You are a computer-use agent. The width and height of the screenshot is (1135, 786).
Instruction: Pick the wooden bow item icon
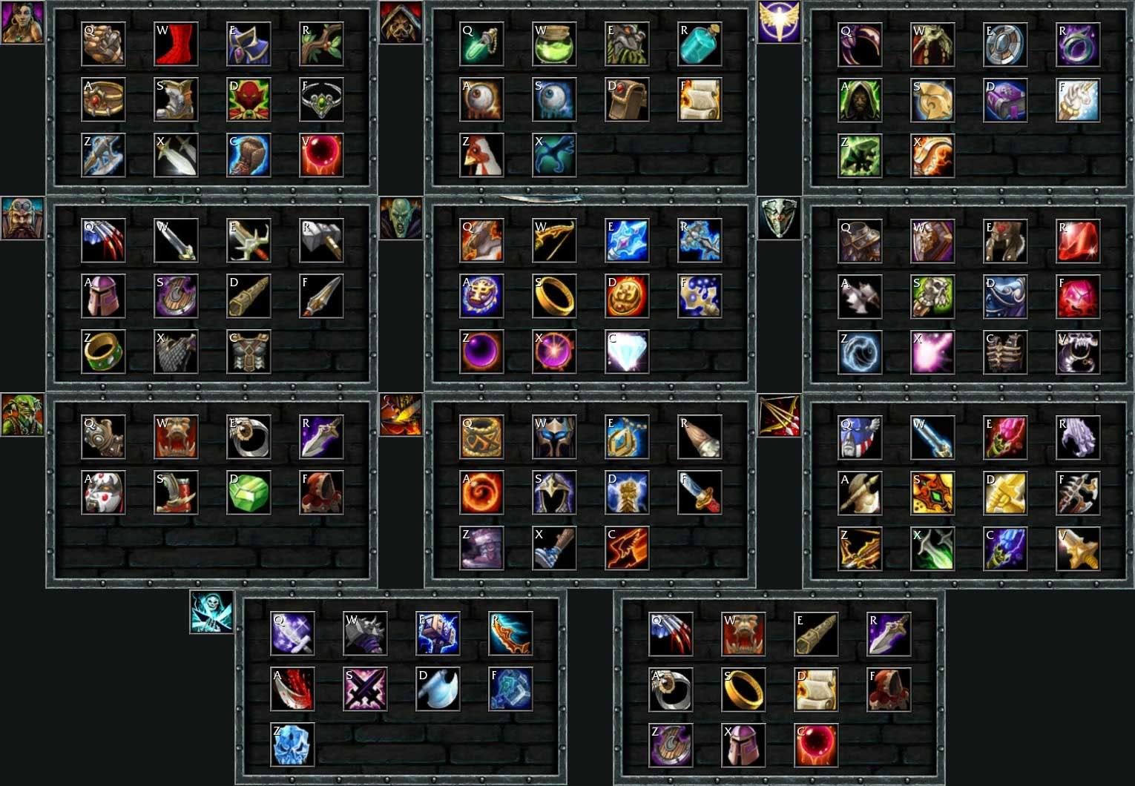click(554, 240)
